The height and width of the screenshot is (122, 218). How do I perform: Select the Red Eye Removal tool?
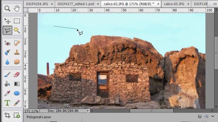(7, 43)
